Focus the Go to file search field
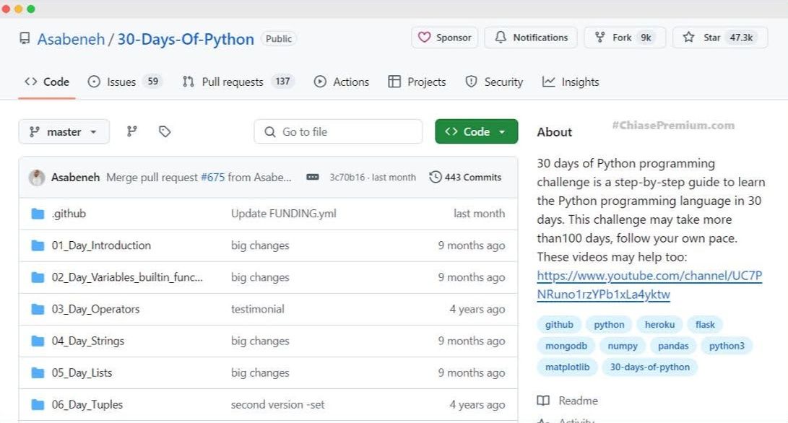Viewport: 788px width, 423px height. (338, 131)
